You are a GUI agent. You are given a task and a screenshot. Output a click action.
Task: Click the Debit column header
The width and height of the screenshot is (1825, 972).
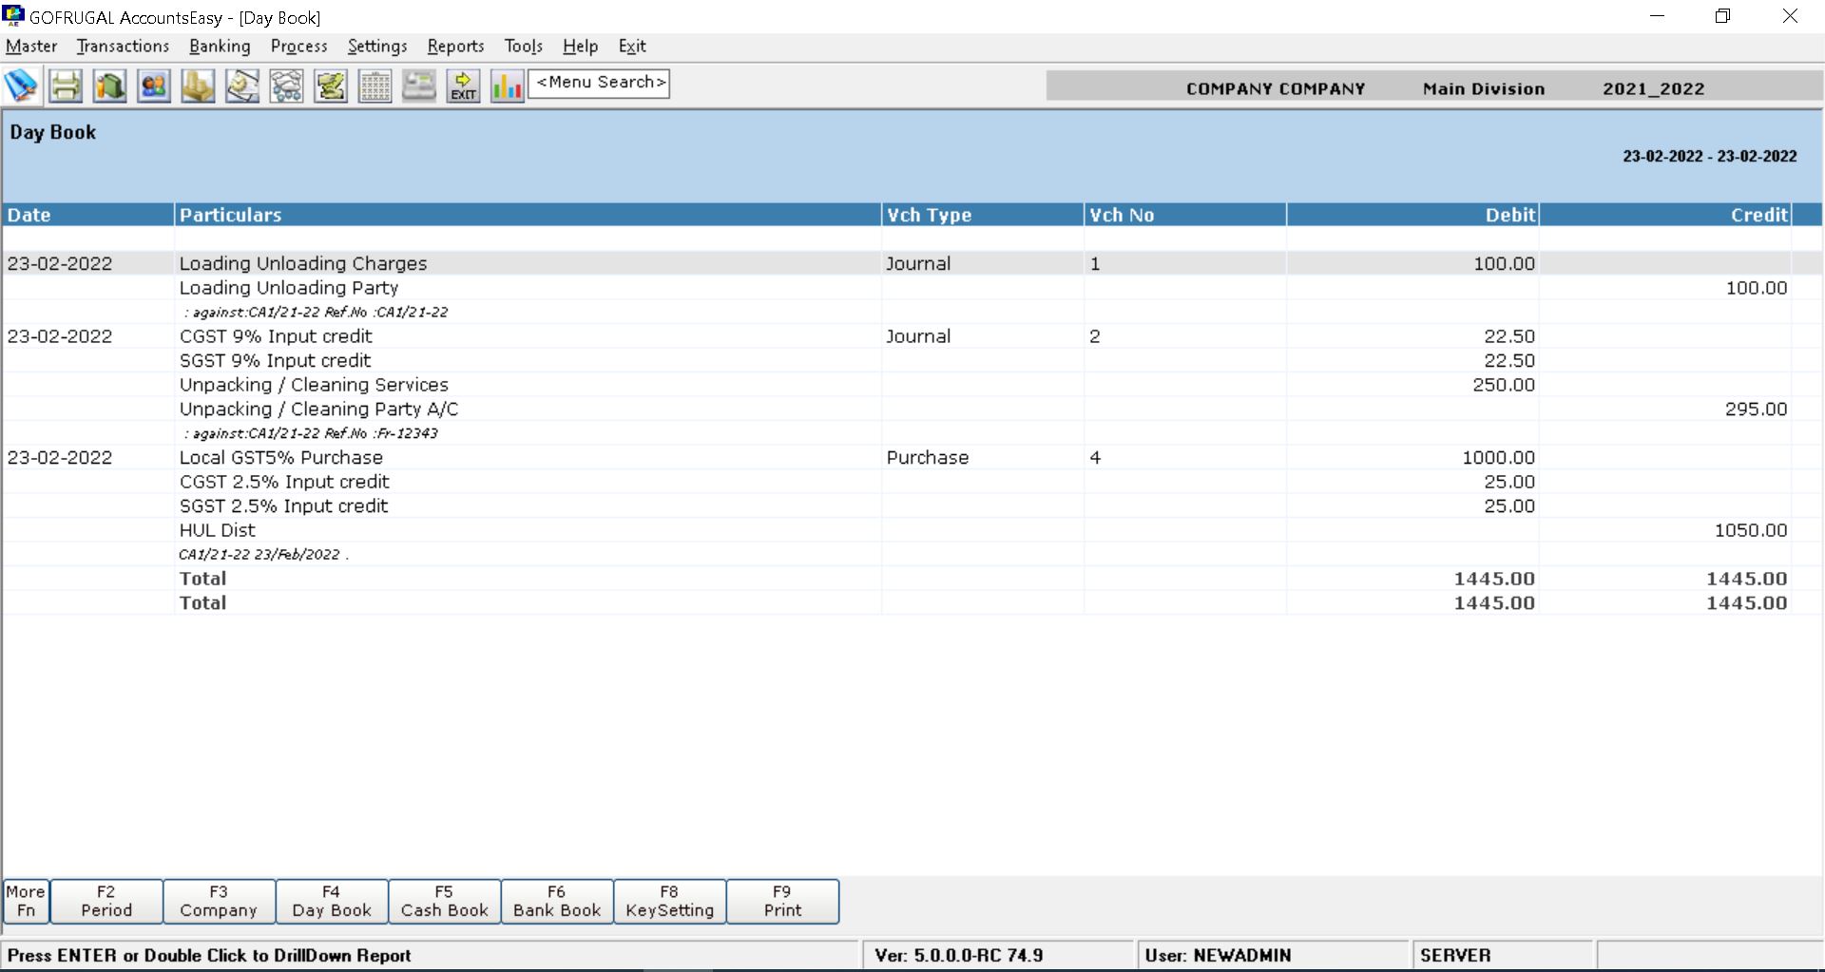[1412, 215]
